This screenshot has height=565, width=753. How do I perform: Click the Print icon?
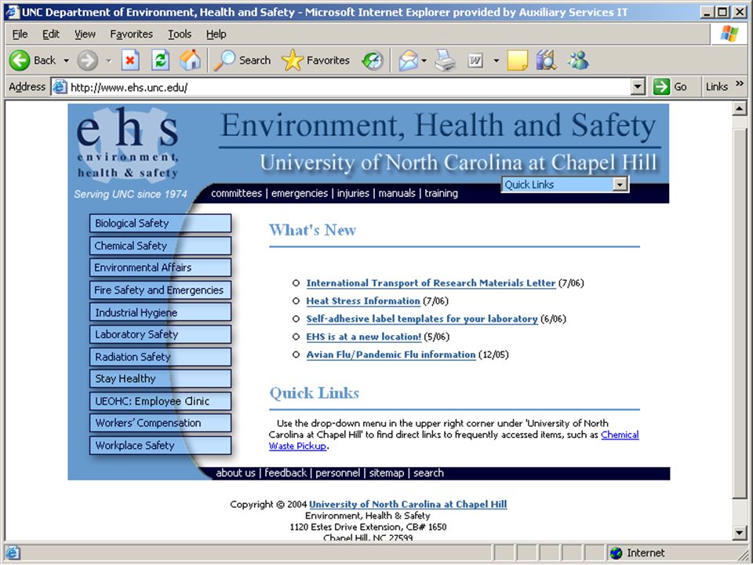(x=446, y=61)
